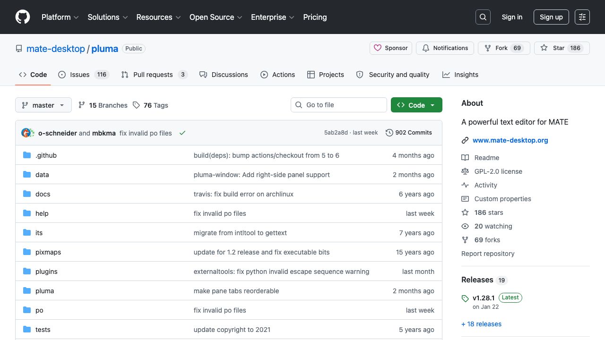Select the Code repository tab

pos(33,75)
